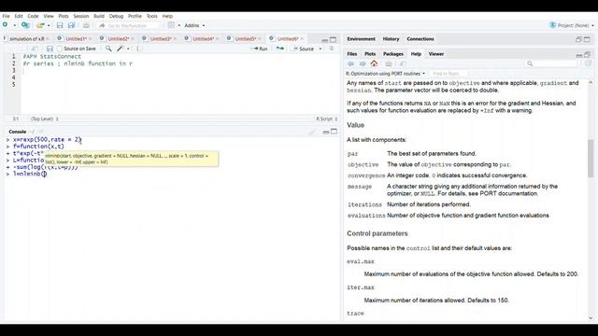Viewport: 598px width, 336px height.
Task: Click the clear console broom icon
Action: pos(312,132)
